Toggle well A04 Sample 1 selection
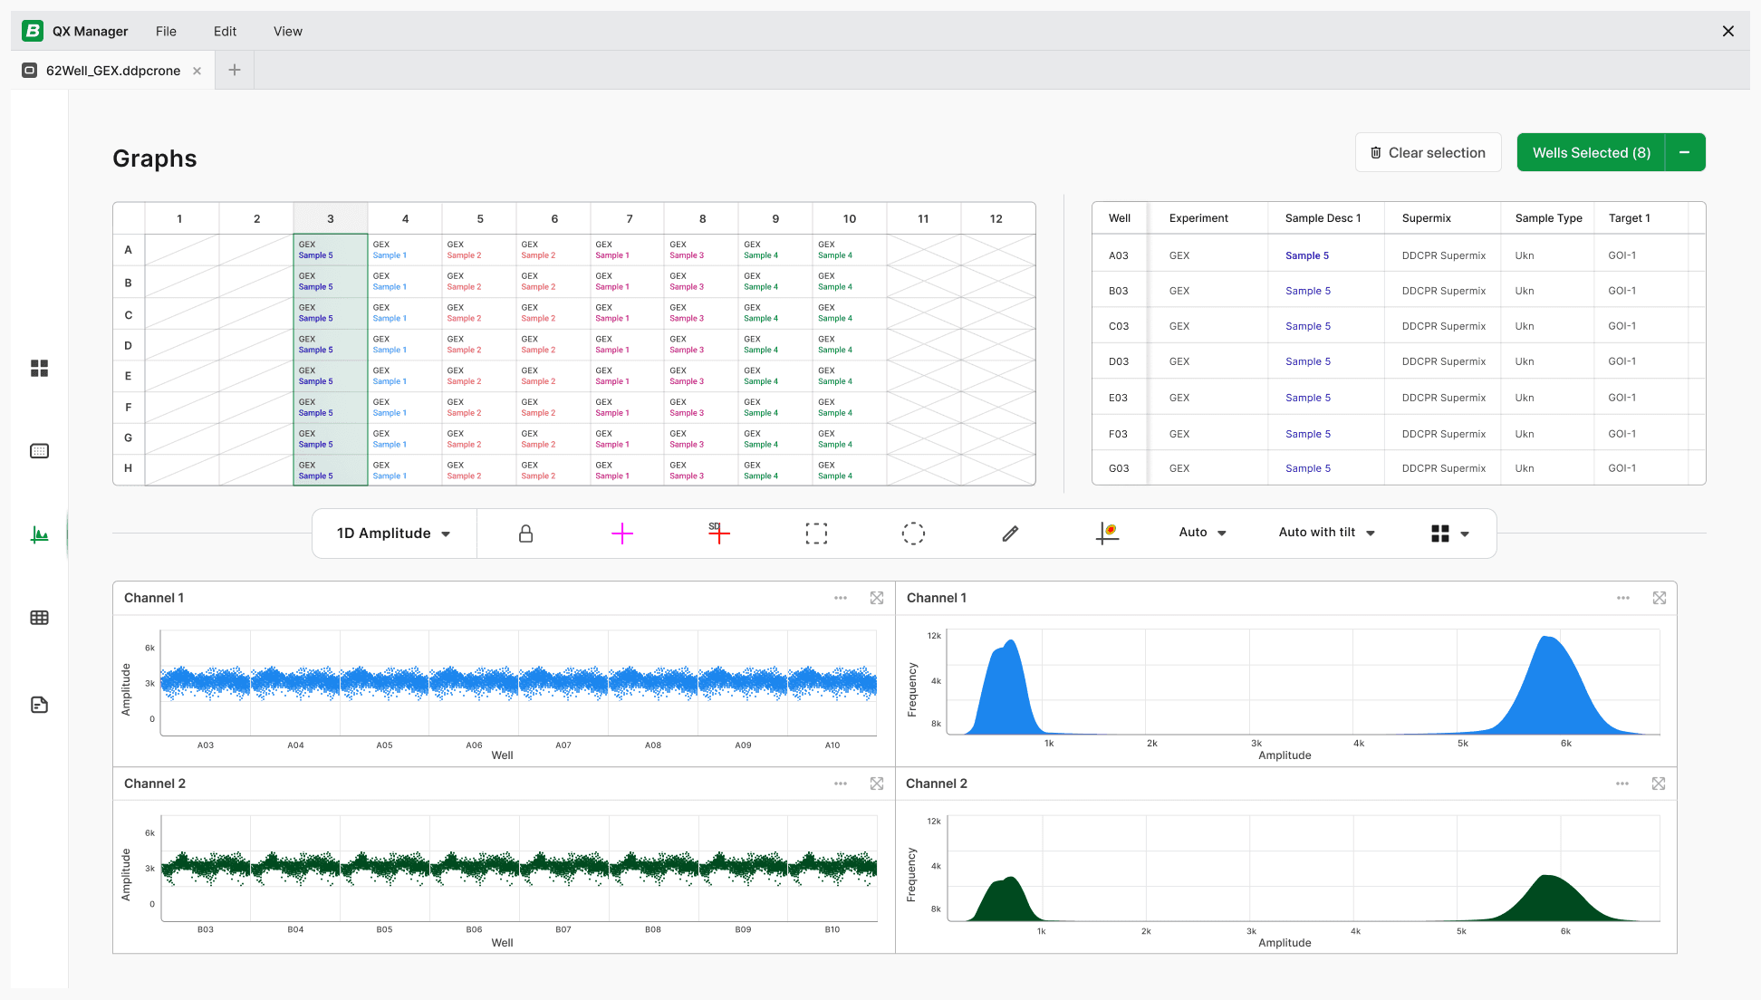 pyautogui.click(x=404, y=250)
